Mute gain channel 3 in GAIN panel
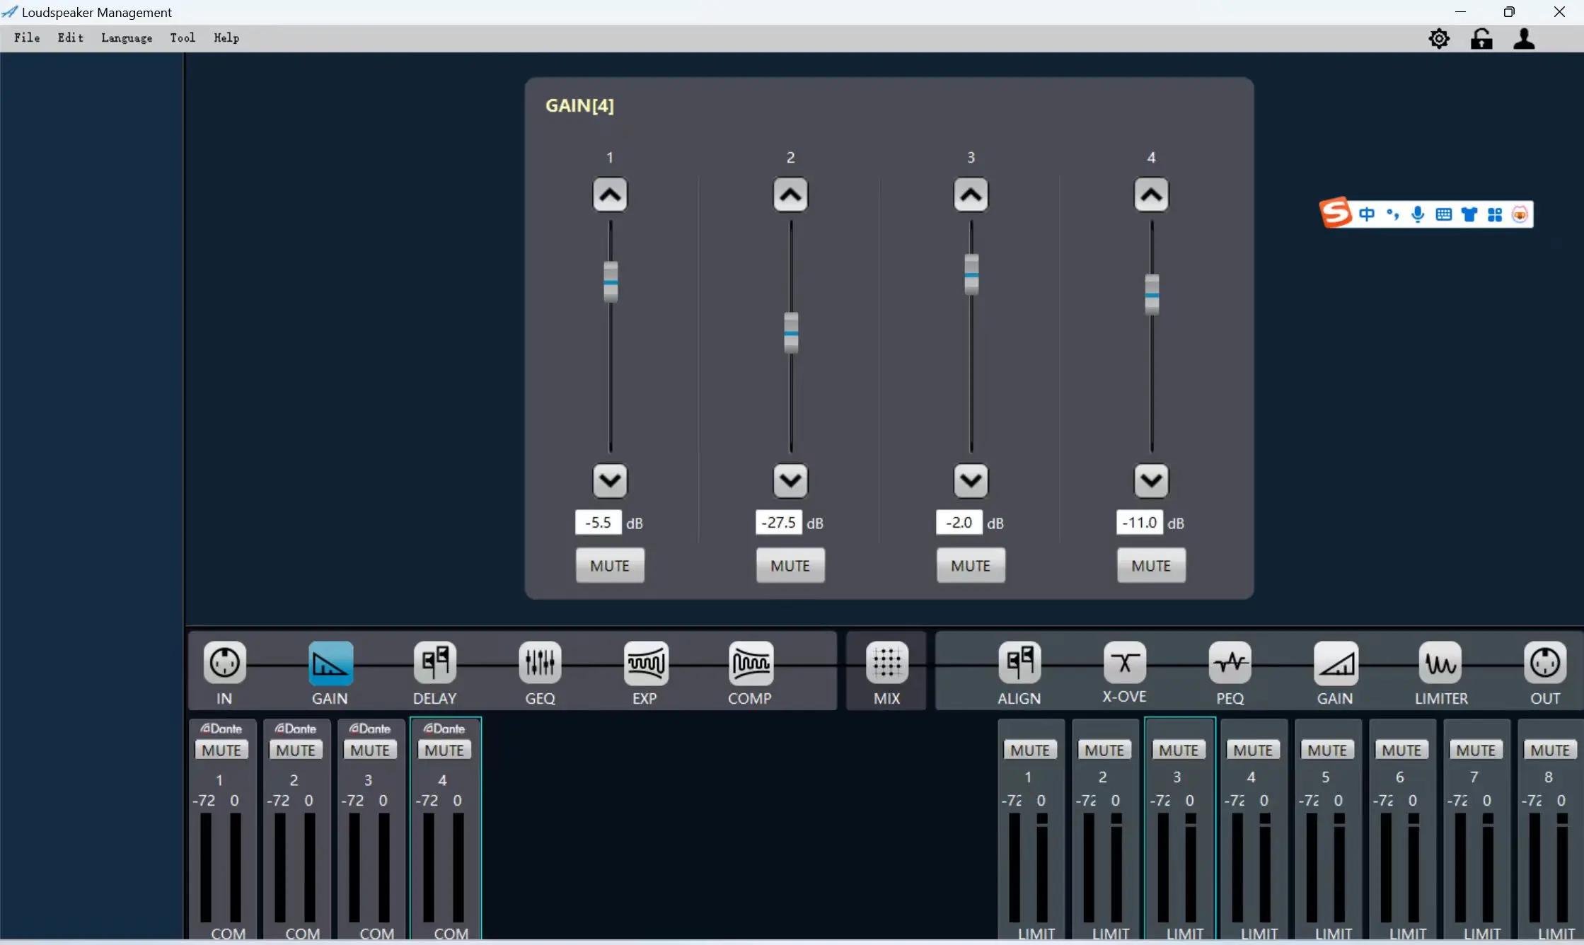 pos(971,566)
